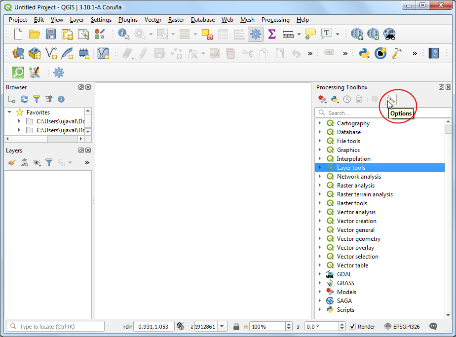The width and height of the screenshot is (456, 337).
Task: Select the Text Annotation tool
Action: point(327,34)
